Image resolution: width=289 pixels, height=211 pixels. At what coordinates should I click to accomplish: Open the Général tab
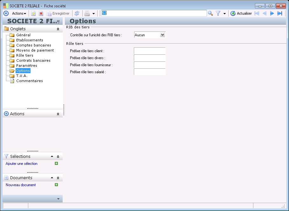(23, 35)
